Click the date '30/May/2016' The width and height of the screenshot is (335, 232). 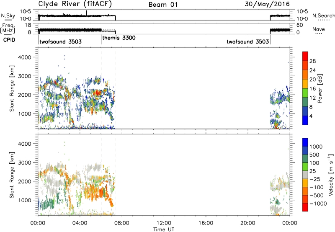(x=267, y=4)
